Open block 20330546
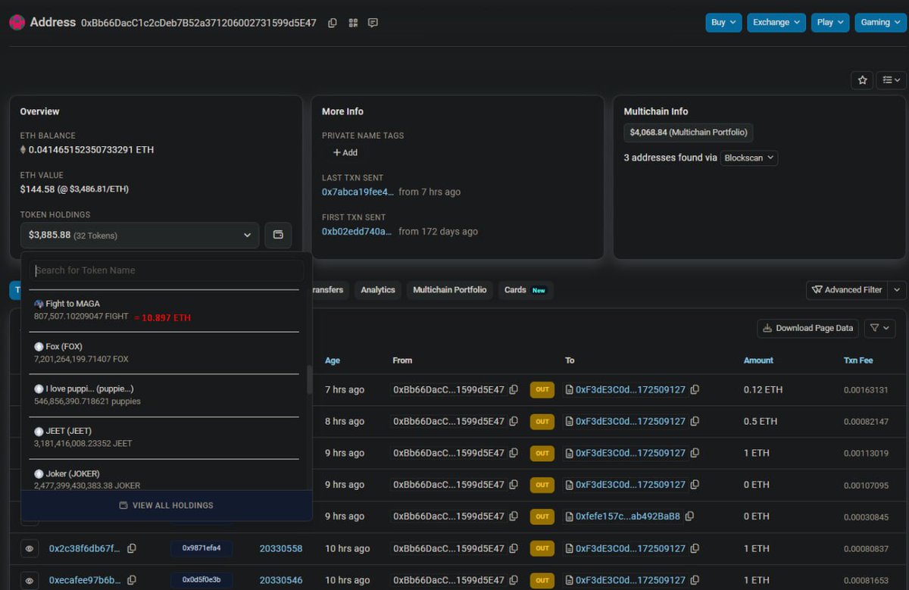 click(281, 581)
